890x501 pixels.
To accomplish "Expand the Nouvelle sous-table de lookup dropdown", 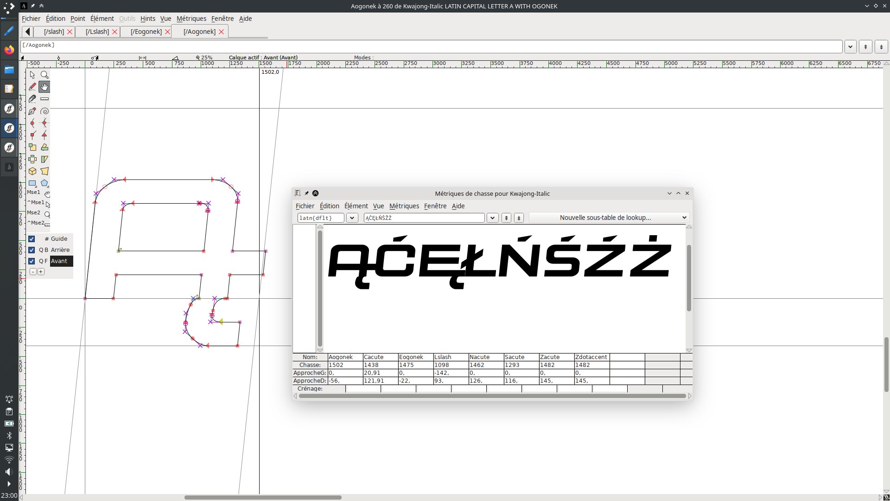I will pyautogui.click(x=609, y=218).
